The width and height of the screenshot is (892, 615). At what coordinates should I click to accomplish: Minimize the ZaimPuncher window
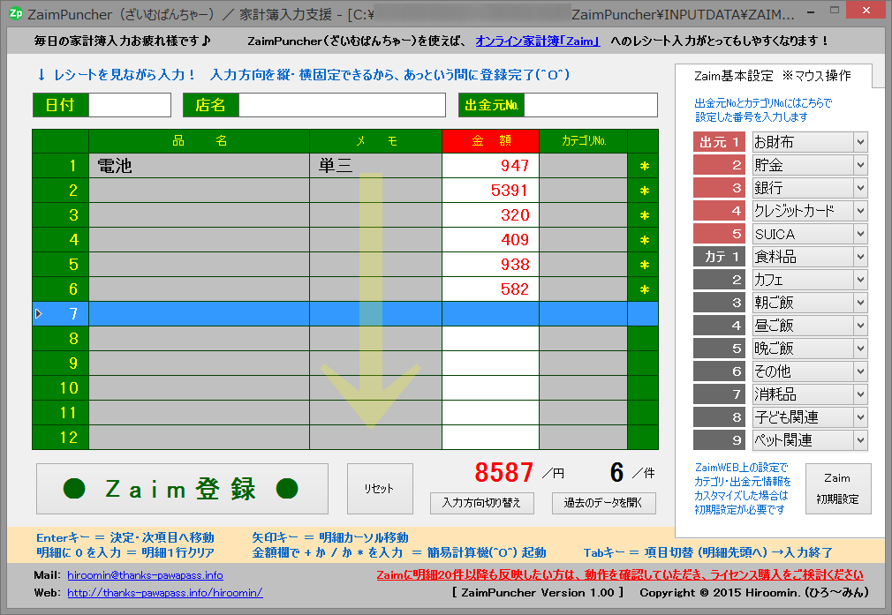[811, 11]
